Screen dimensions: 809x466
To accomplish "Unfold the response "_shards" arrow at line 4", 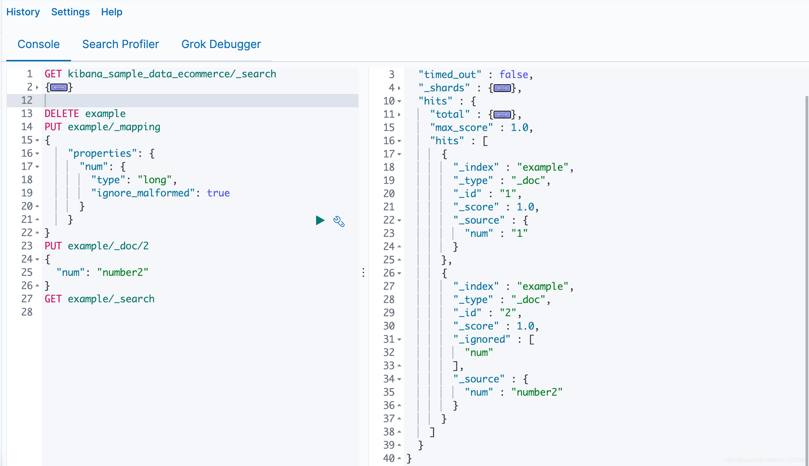I will [399, 88].
